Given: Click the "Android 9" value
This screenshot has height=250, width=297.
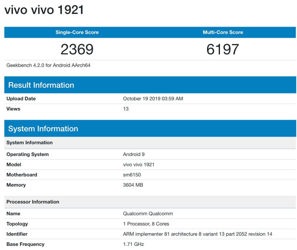Looking at the screenshot, I should [134, 154].
